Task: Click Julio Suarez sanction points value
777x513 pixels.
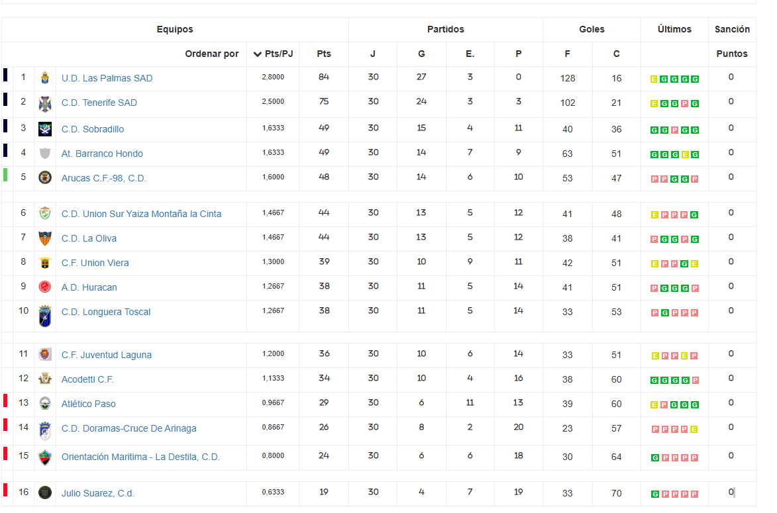Action: [x=731, y=492]
